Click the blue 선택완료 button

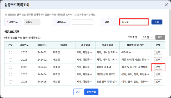91,92
